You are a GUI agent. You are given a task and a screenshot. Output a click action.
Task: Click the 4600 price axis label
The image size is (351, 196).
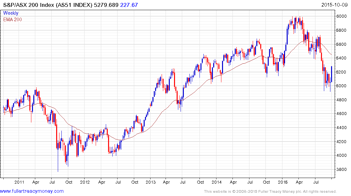point(342,114)
